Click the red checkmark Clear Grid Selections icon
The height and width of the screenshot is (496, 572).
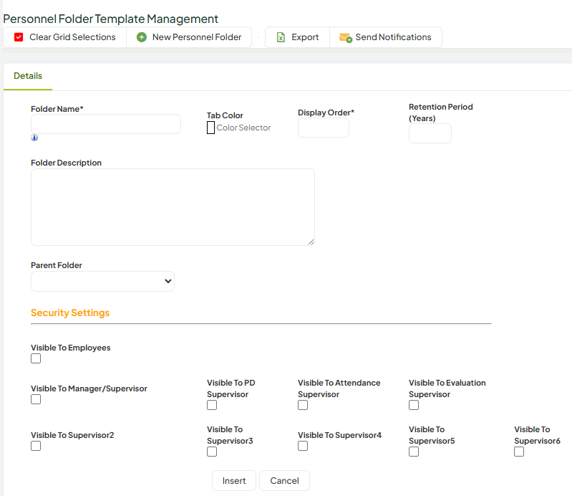tap(19, 37)
